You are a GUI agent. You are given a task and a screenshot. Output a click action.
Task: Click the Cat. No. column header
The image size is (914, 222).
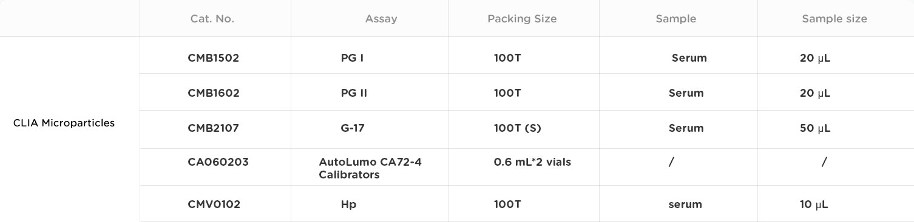click(212, 19)
